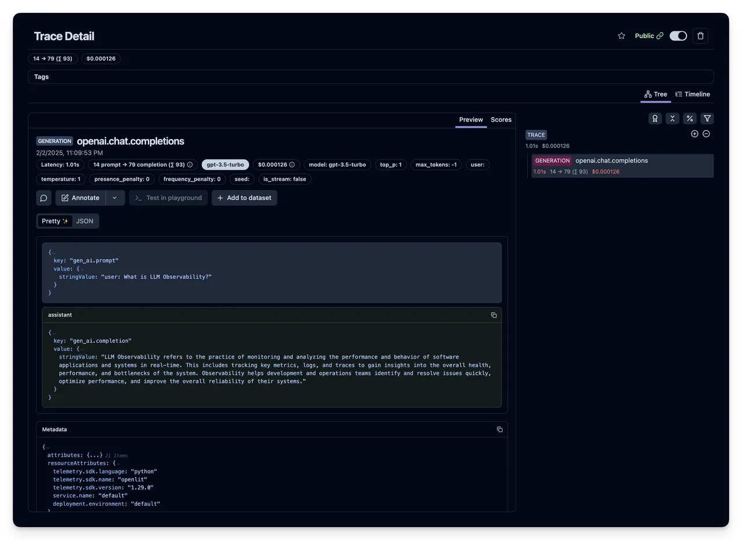The width and height of the screenshot is (742, 540).
Task: Collapse the resourceAttributes object
Action: (x=118, y=464)
